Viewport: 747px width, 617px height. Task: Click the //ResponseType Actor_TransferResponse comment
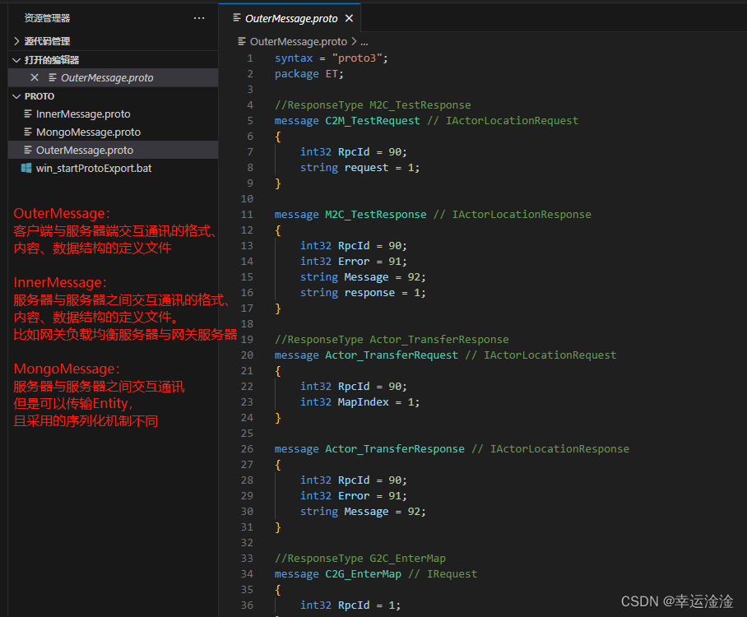392,339
